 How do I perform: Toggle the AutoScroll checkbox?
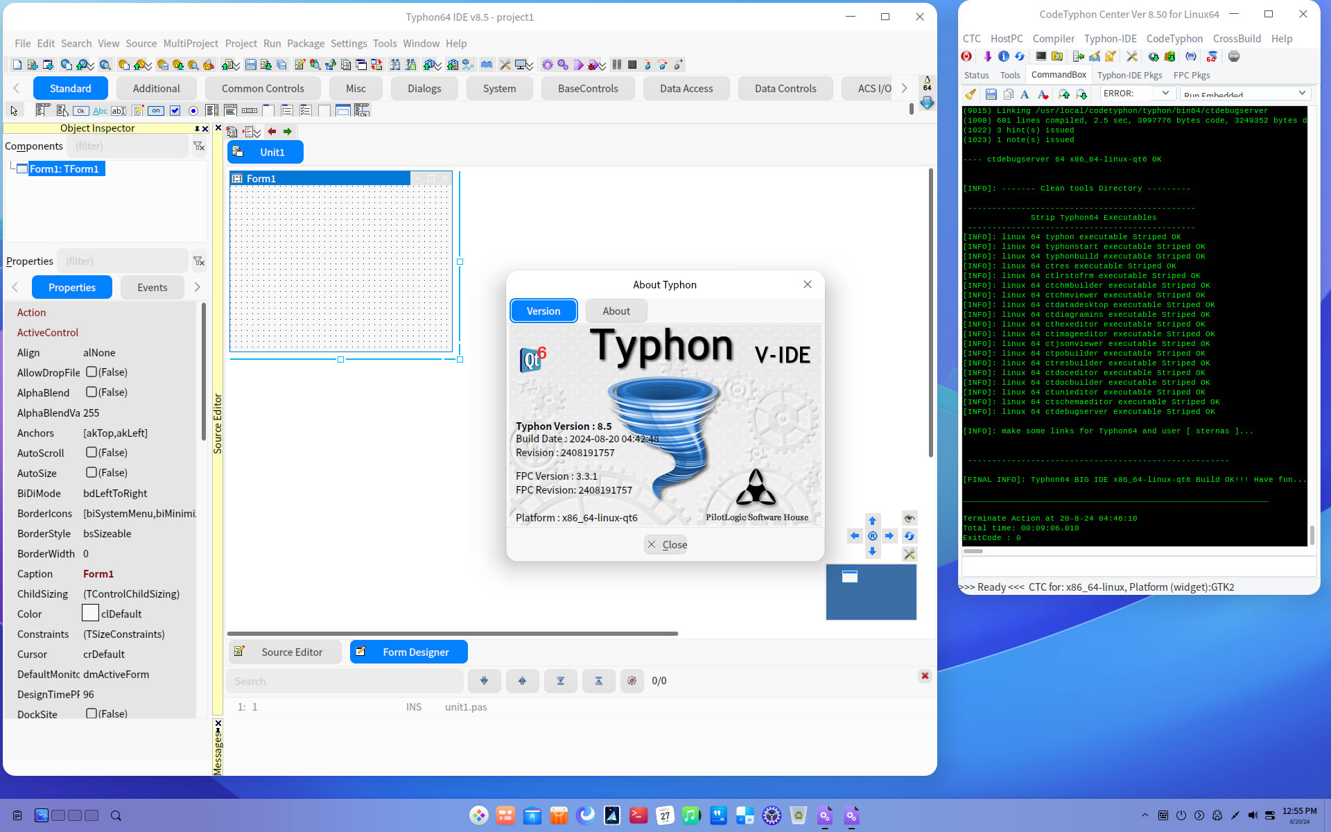(92, 452)
